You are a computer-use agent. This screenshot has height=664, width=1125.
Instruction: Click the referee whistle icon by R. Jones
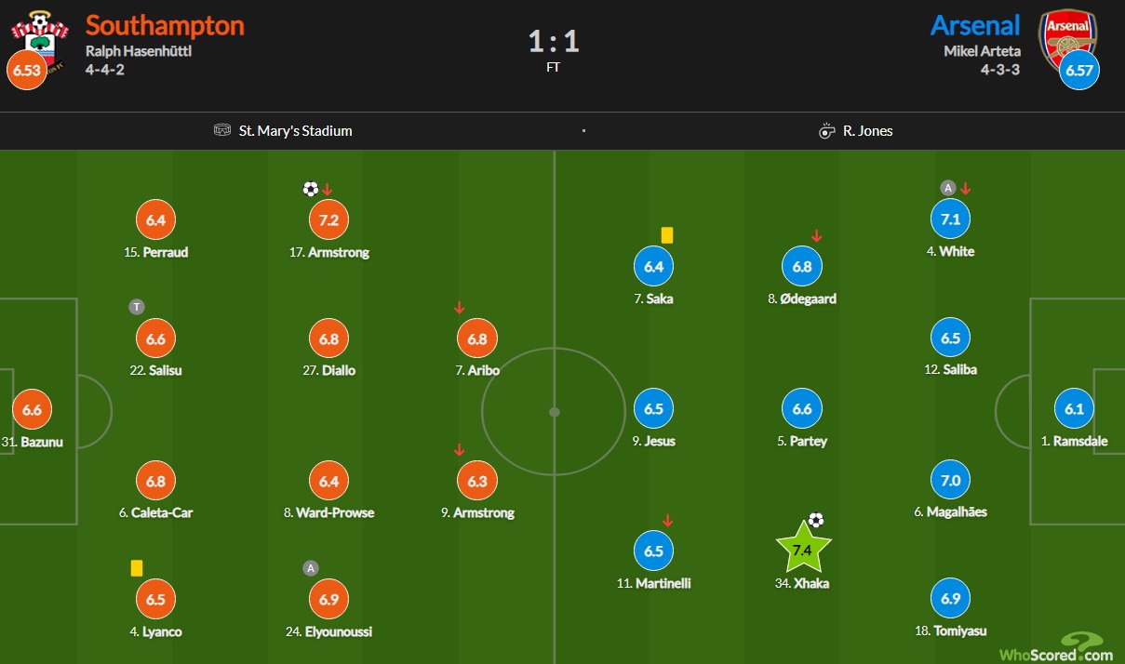pos(827,131)
